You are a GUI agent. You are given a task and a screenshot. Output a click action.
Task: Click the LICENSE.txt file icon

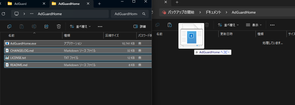pyautogui.click(x=7, y=58)
